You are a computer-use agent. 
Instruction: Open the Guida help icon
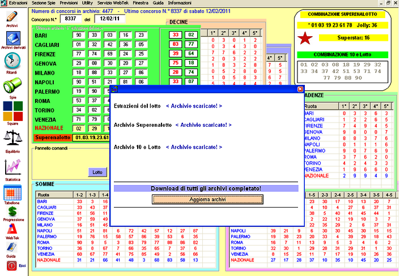pyautogui.click(x=11, y=247)
